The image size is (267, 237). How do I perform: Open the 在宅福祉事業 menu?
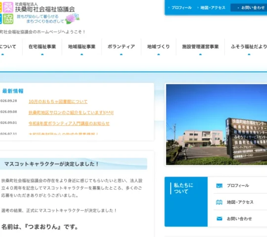tap(42, 46)
